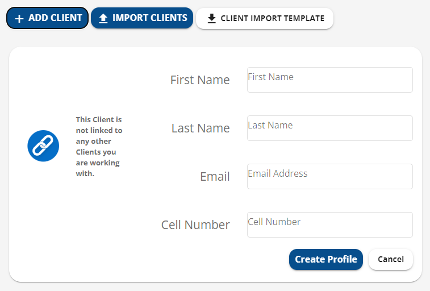Select the Import Clients button text

150,18
